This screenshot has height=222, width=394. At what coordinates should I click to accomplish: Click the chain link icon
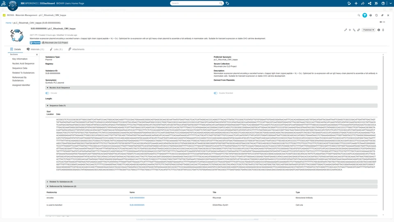coord(359,30)
